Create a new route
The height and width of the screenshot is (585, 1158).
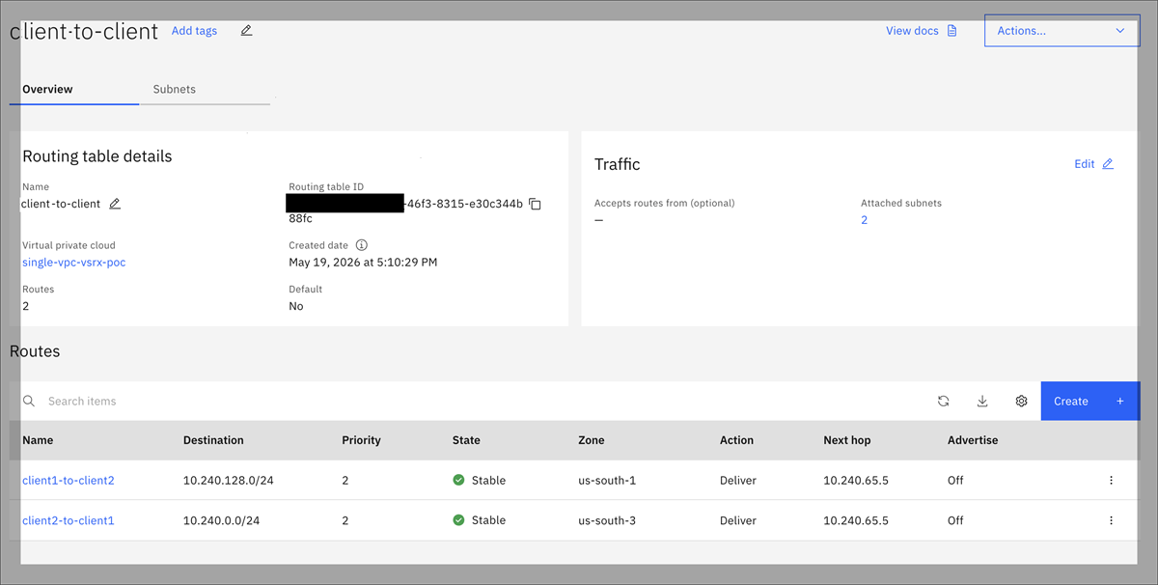pos(1090,401)
